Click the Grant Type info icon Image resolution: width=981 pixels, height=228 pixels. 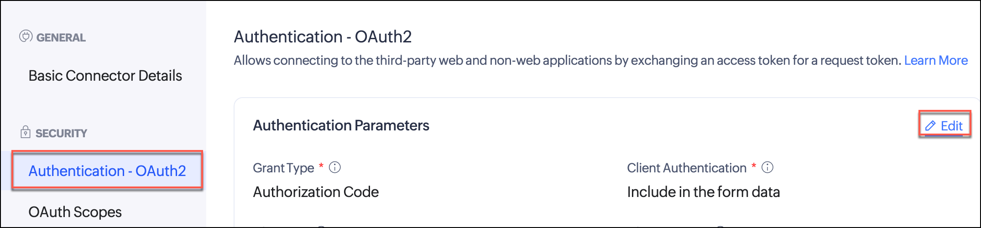click(x=335, y=168)
